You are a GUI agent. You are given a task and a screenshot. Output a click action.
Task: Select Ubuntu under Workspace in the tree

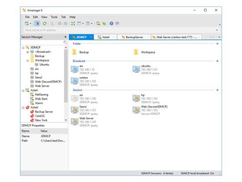click(44, 65)
